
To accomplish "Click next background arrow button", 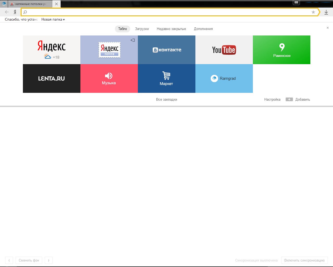I will coord(49,260).
